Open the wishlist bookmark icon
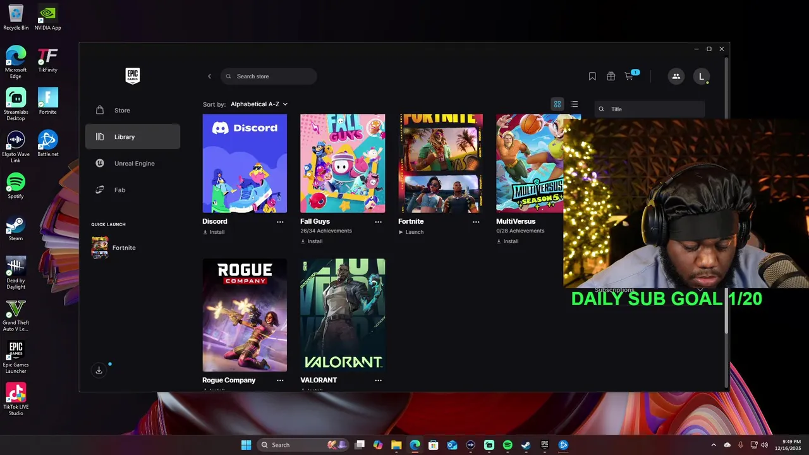This screenshot has height=455, width=809. [592, 76]
